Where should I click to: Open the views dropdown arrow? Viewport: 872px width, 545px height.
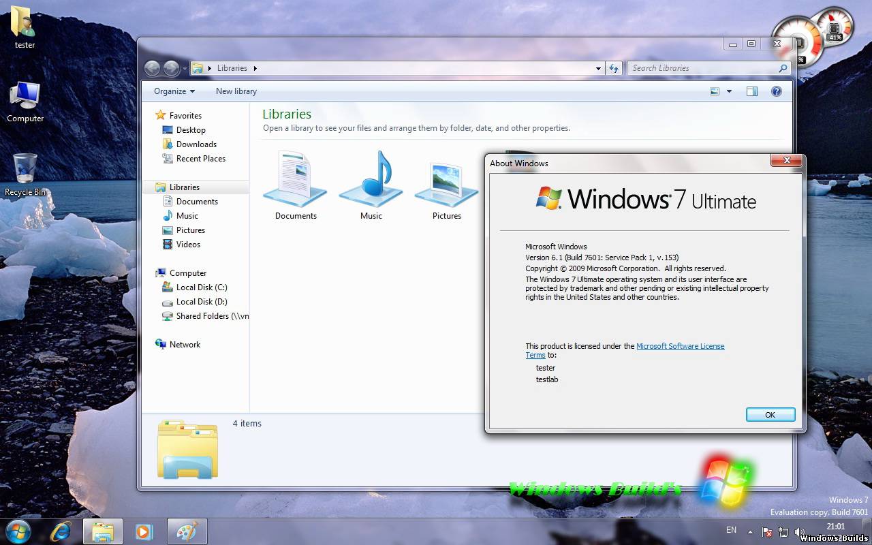[x=729, y=91]
